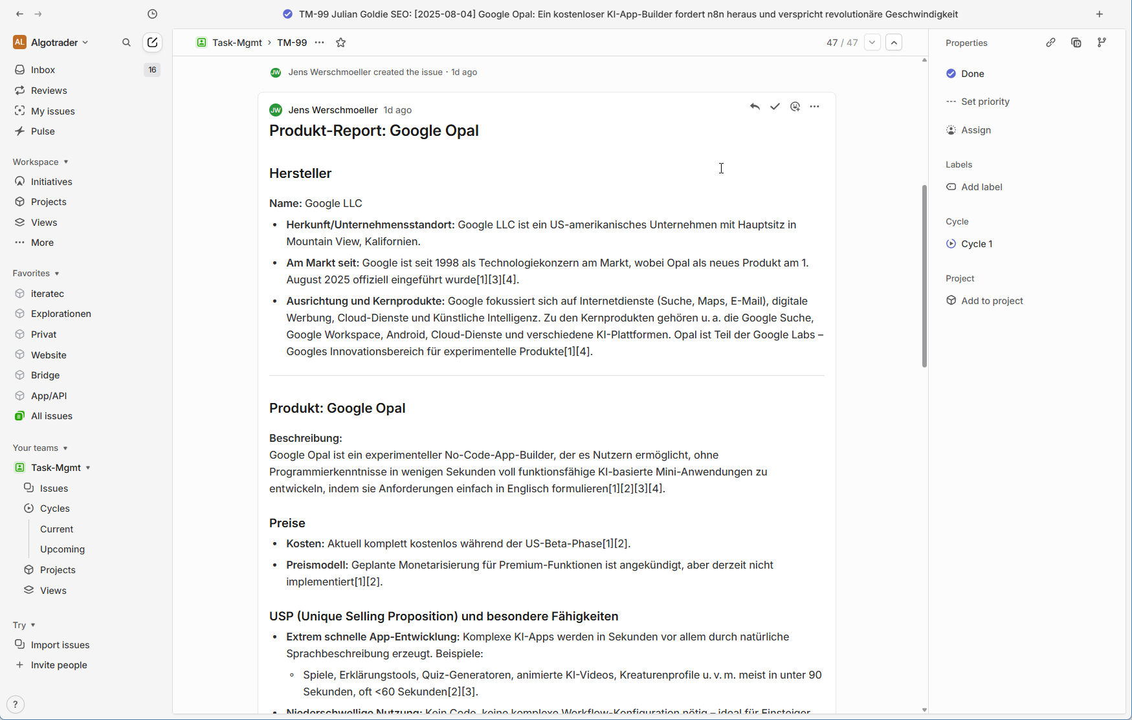This screenshot has height=720, width=1132.
Task: Star the issue as favorite
Action: [341, 43]
